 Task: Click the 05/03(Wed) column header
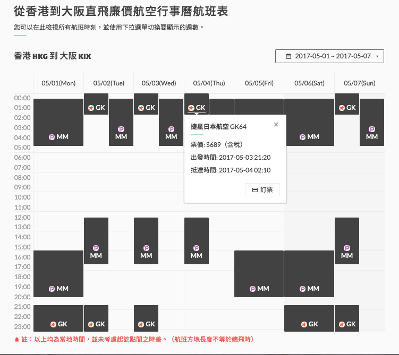[x=159, y=83]
